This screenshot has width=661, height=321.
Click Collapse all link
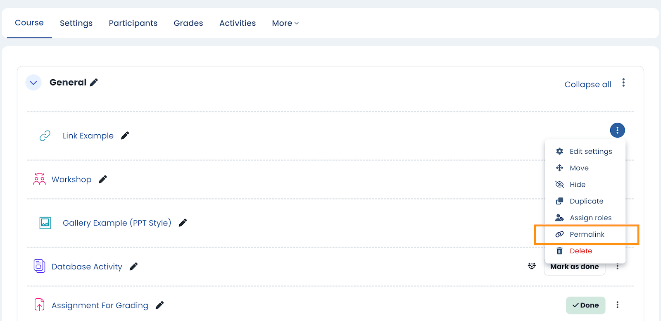click(587, 84)
